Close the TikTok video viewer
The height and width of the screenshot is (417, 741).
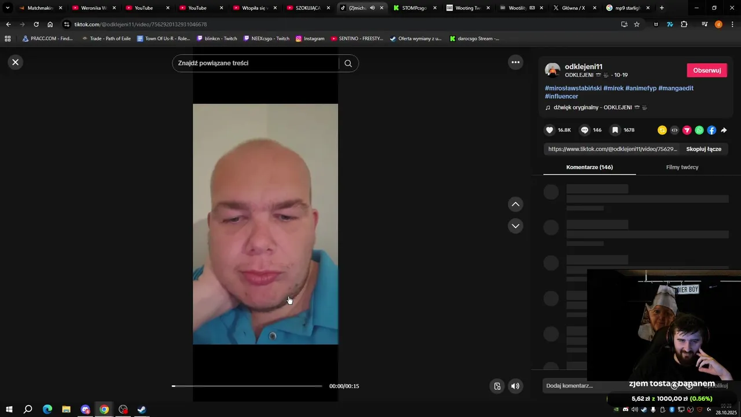coord(16,62)
